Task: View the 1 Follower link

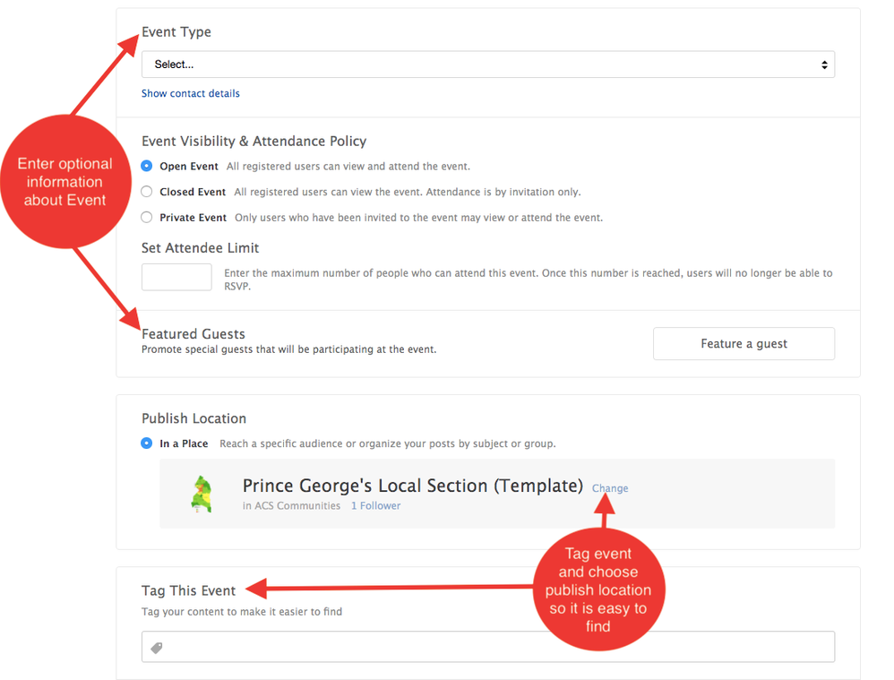Action: [375, 506]
